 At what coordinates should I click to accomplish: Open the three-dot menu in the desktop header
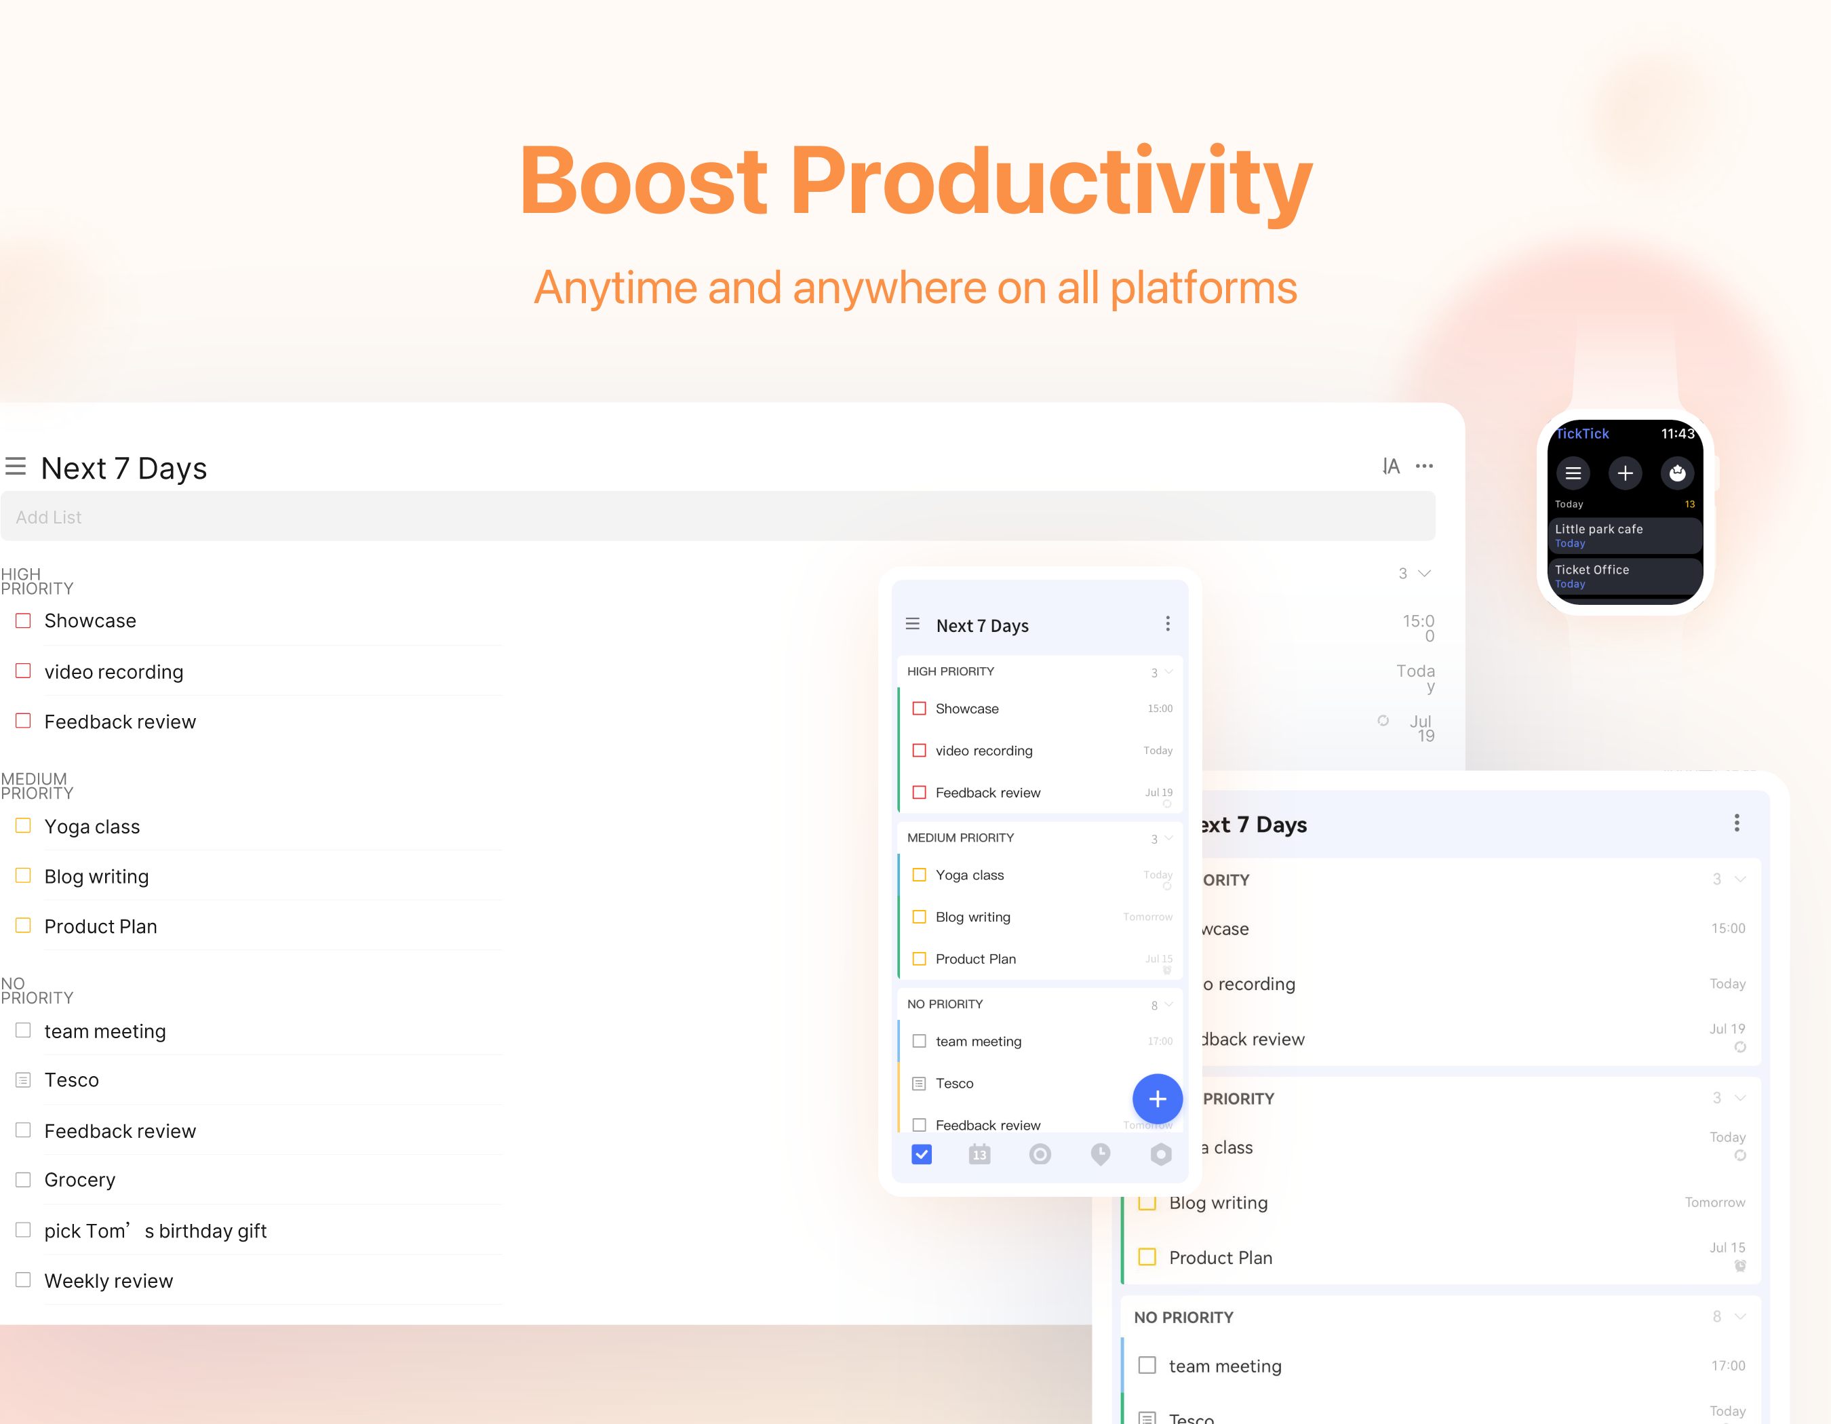pyautogui.click(x=1424, y=466)
